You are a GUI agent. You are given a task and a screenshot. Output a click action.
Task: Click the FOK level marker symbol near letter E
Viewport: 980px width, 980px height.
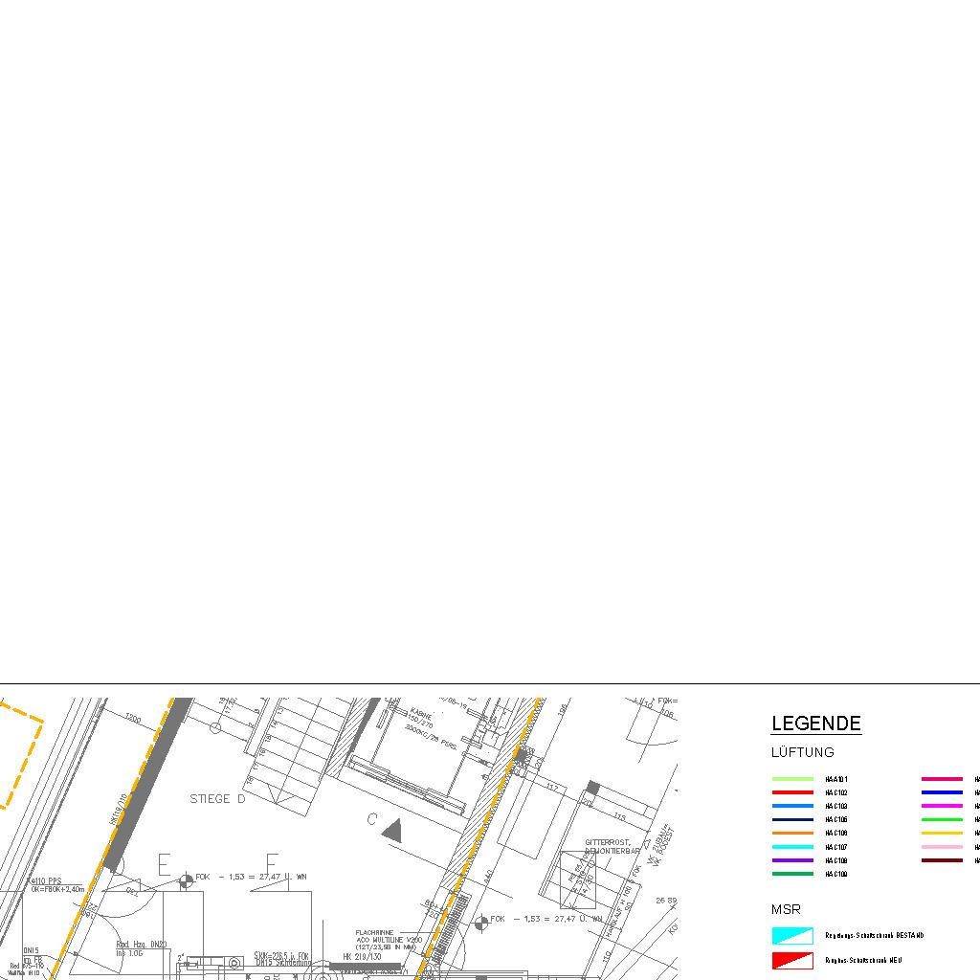184,878
